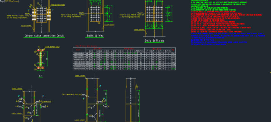Click the 'Column' header cell in the table
Screen dimensions: 271x122
tap(79, 50)
